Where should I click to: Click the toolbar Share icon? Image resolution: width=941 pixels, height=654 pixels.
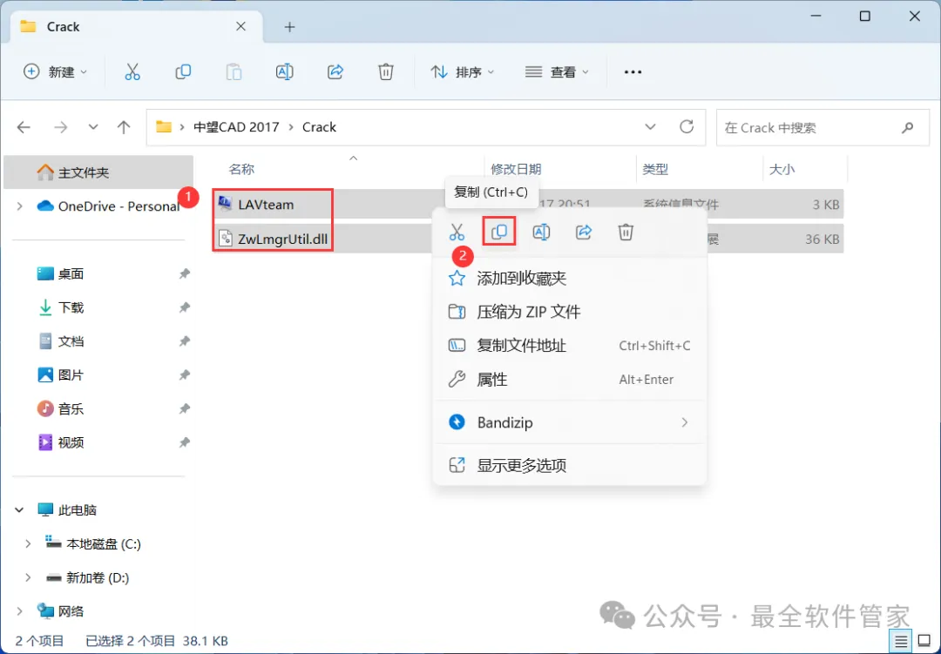[335, 72]
